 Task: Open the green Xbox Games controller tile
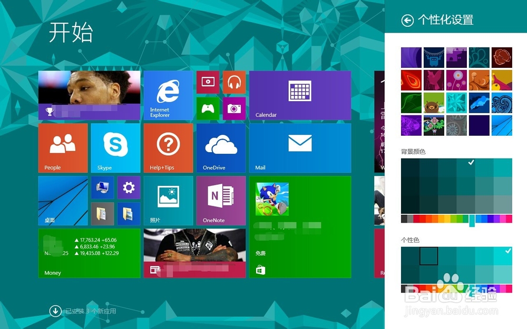point(207,108)
